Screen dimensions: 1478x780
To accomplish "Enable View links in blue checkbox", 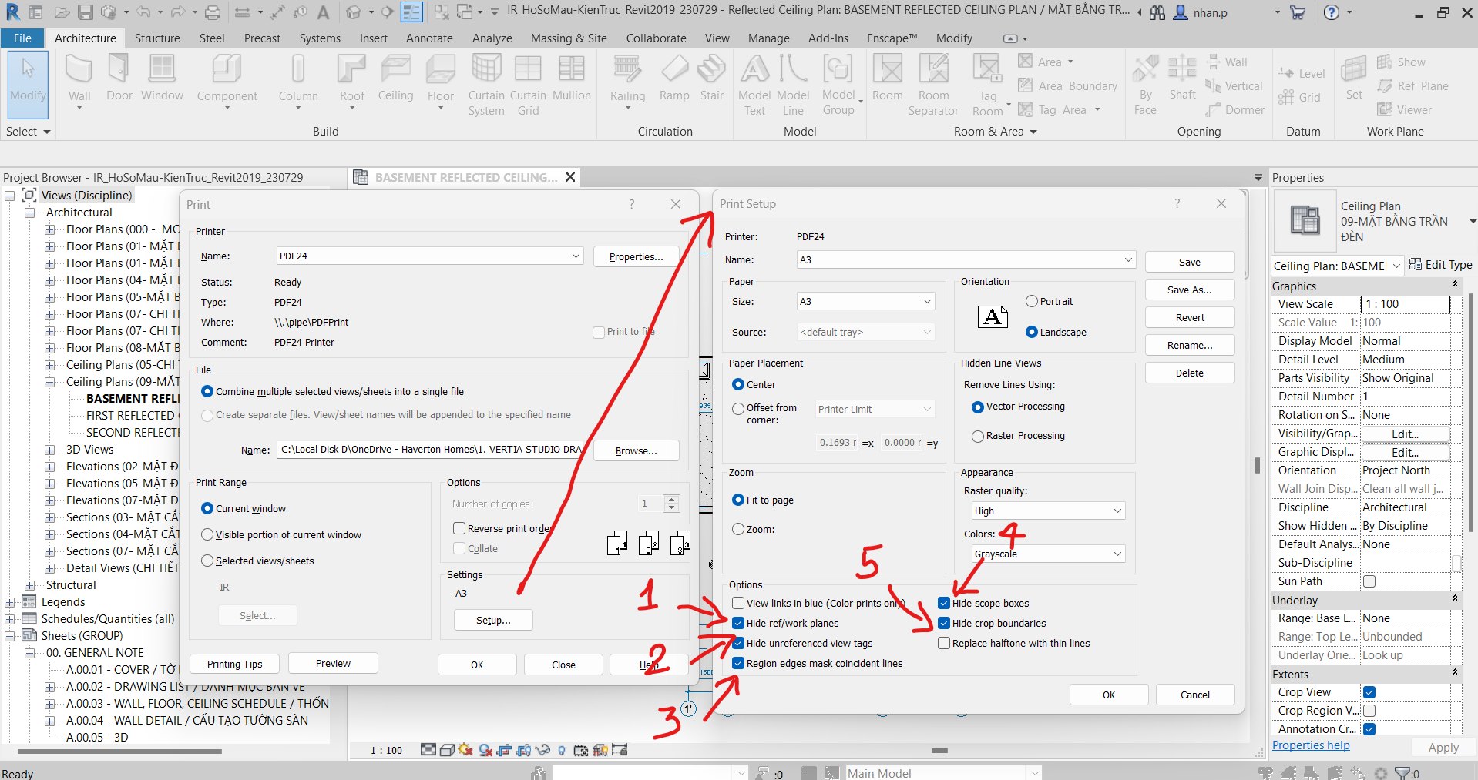I will (738, 604).
